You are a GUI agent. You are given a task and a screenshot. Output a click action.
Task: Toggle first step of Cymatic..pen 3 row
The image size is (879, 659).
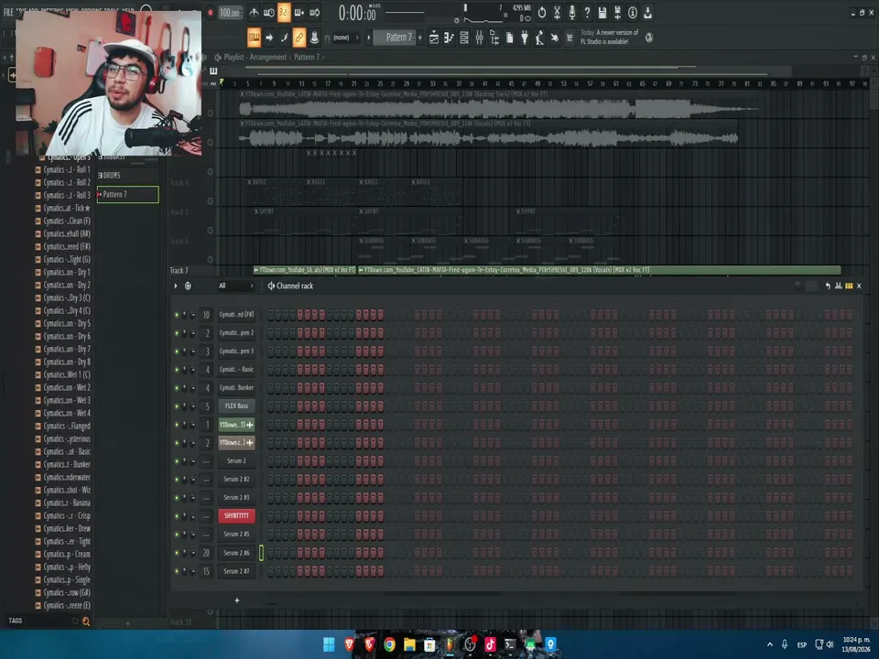point(271,351)
